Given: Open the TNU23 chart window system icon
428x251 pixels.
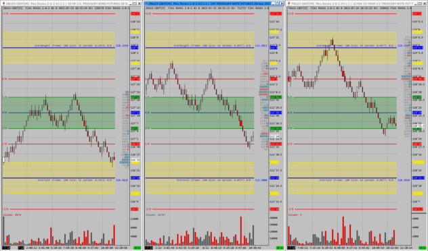Looking at the screenshot, I should 288,3.
